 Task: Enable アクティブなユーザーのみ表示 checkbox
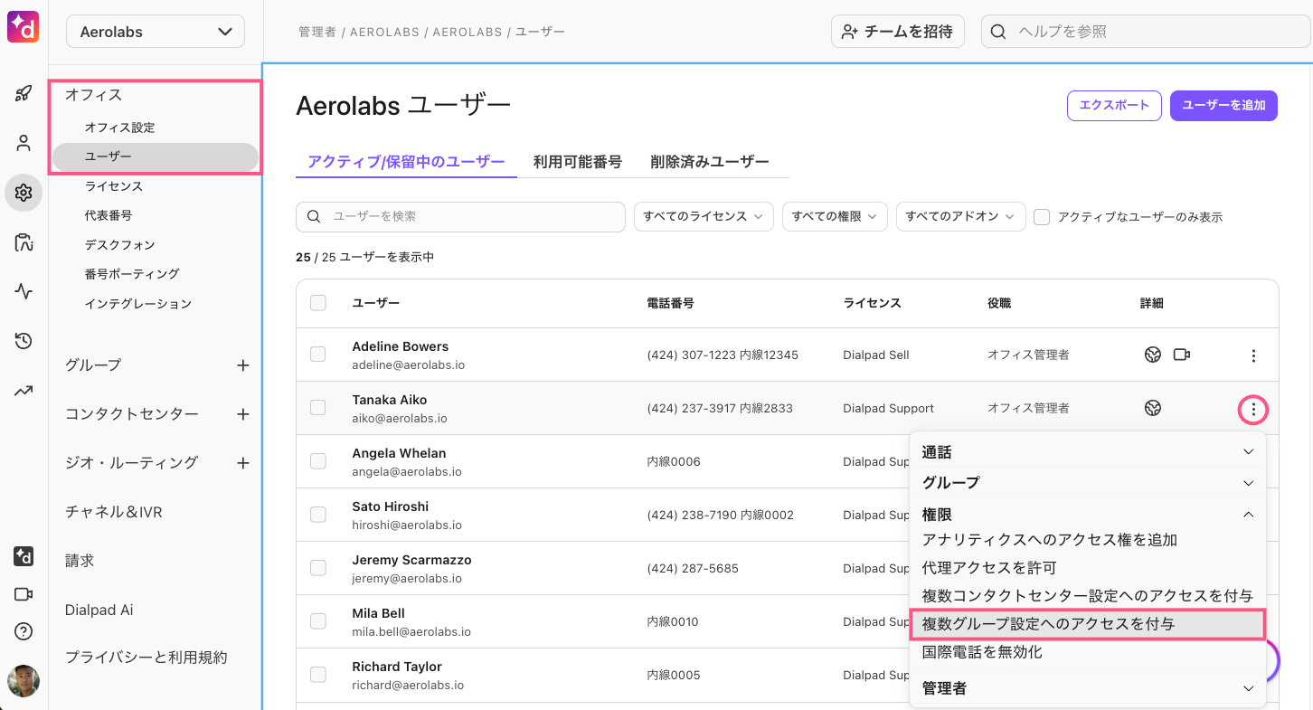point(1042,217)
